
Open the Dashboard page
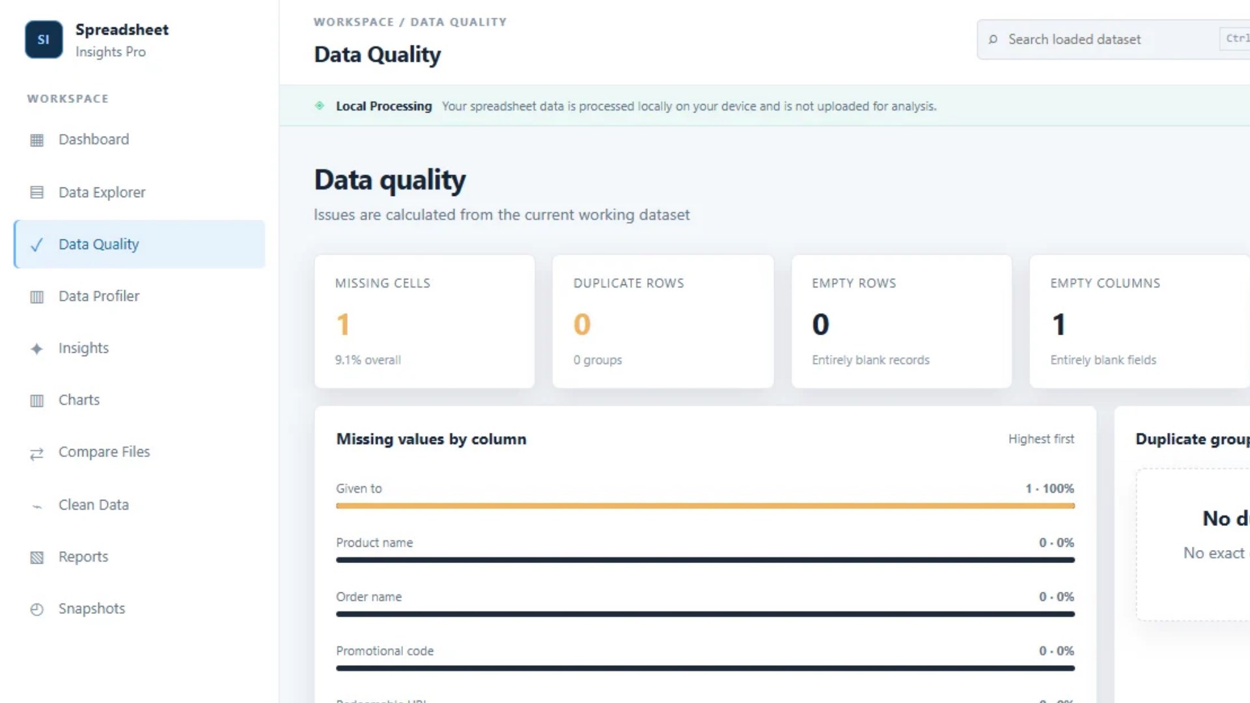(x=139, y=139)
